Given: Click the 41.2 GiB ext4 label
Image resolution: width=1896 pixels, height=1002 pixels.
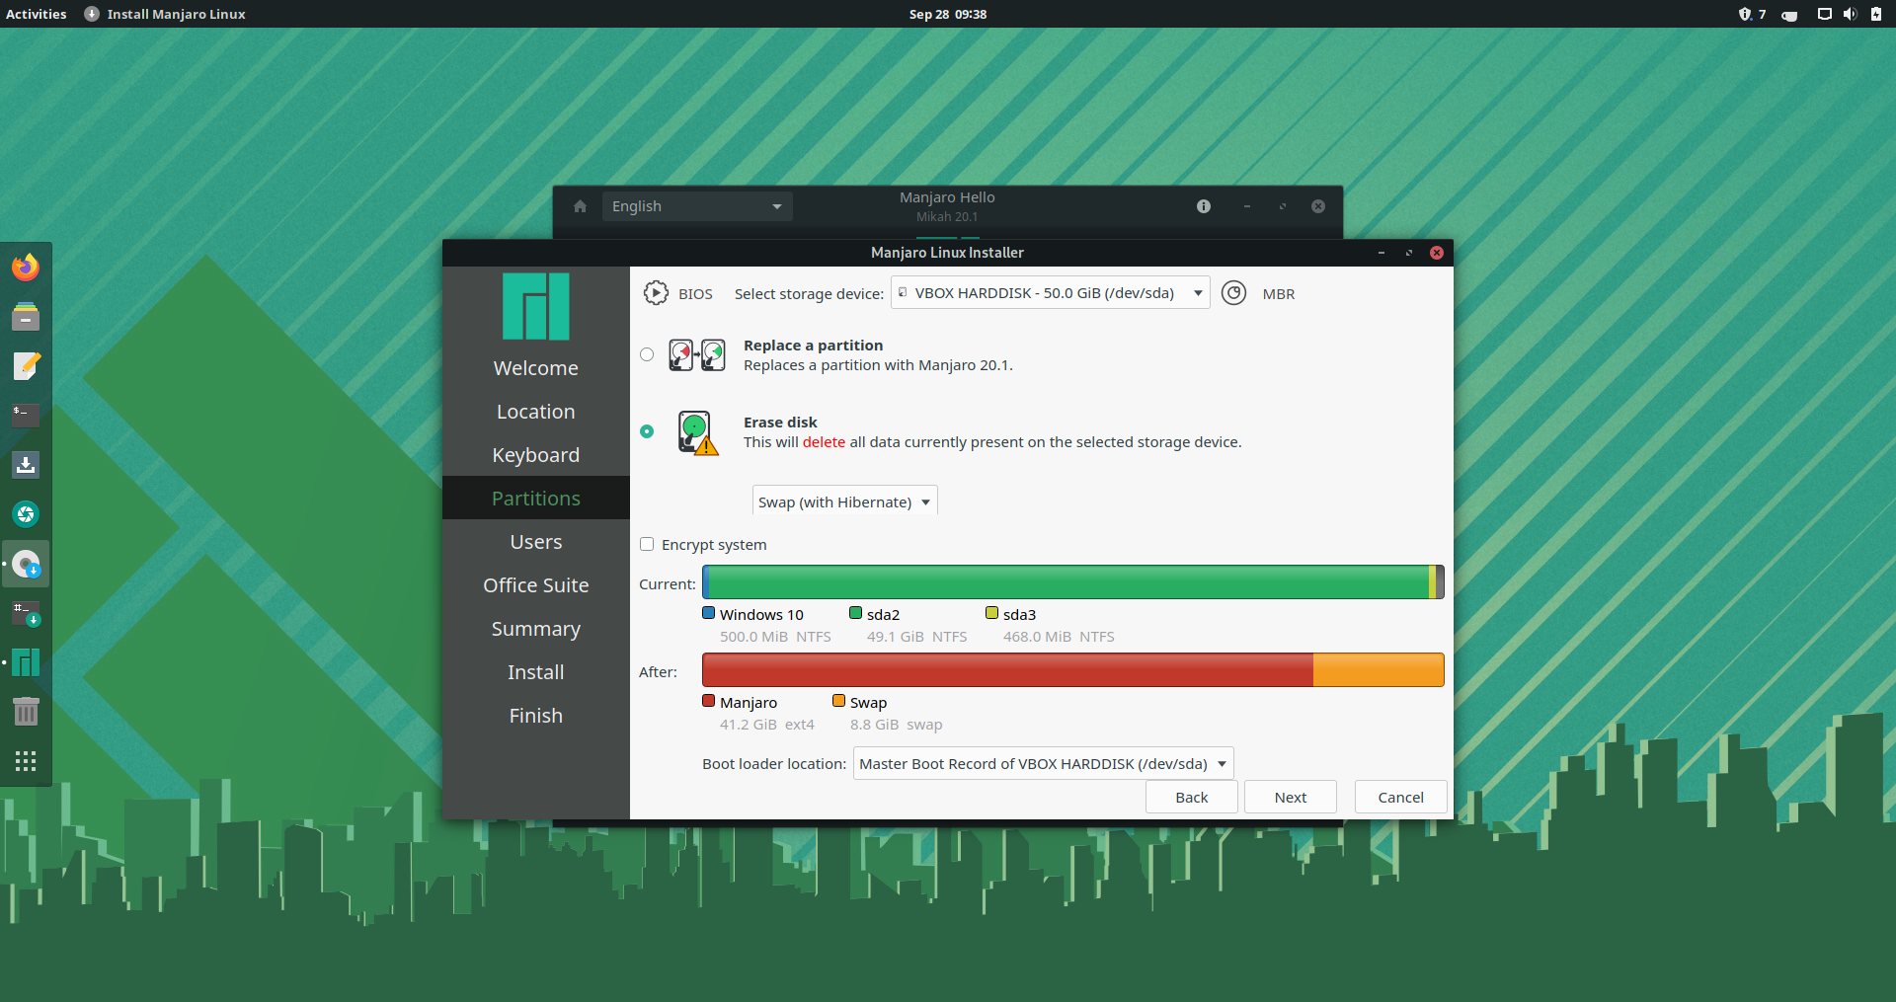Looking at the screenshot, I should (767, 725).
